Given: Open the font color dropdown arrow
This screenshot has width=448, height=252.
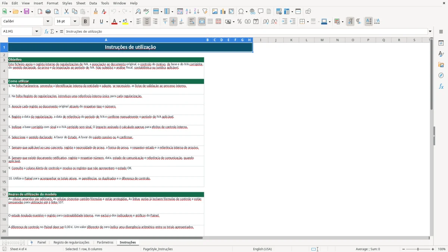Looking at the screenshot, I should (x=119, y=22).
